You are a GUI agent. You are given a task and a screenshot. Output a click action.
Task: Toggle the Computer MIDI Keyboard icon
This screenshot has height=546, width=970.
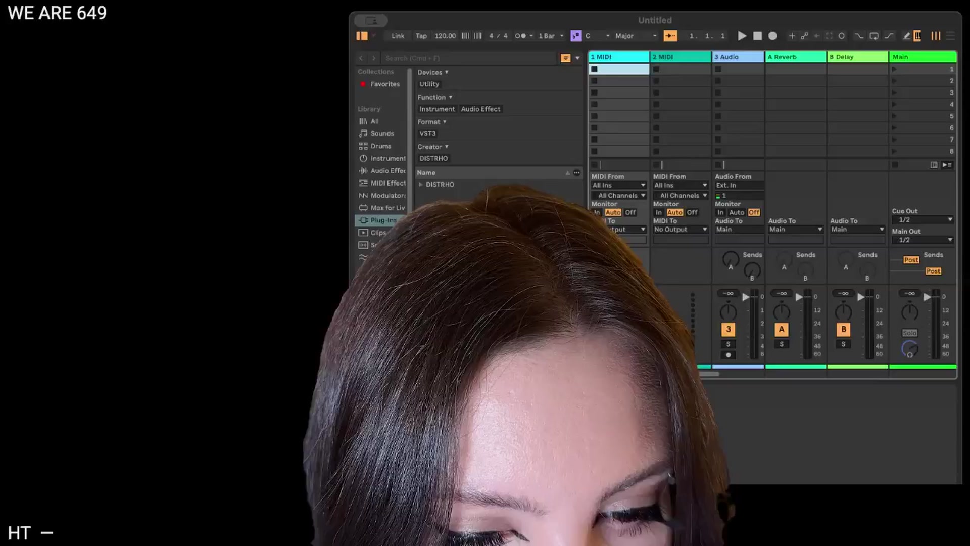pos(917,36)
